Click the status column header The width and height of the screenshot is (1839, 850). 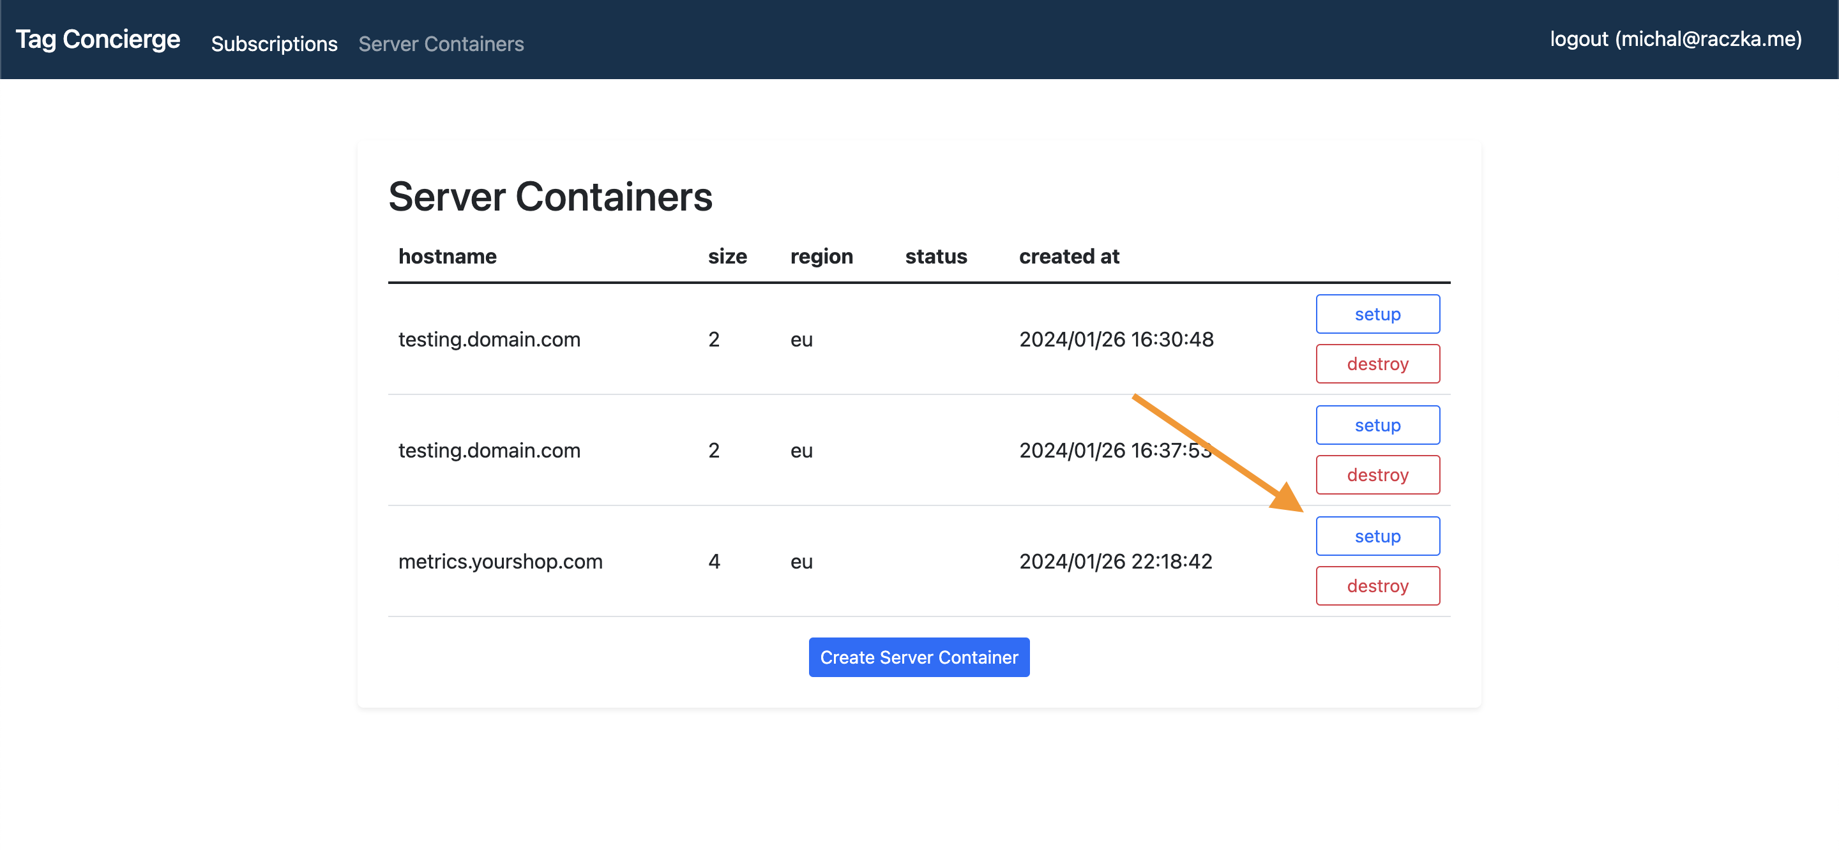point(936,257)
